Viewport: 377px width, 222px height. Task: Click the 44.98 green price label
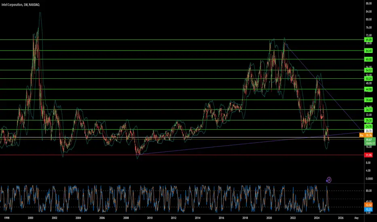[x=369, y=89]
